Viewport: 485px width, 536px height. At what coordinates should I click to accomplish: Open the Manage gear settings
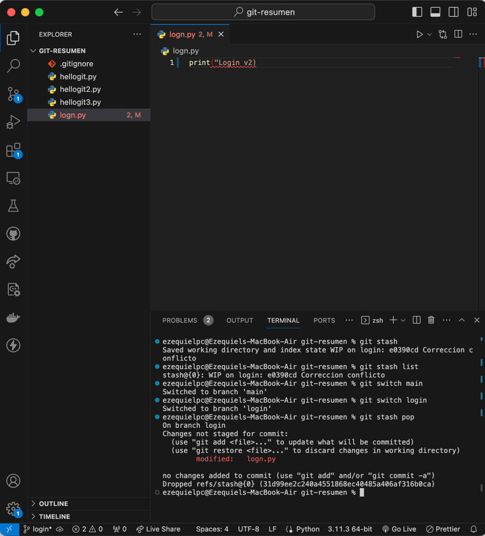tap(13, 509)
